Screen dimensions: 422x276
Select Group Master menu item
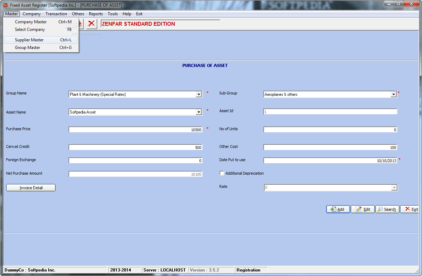(41, 48)
